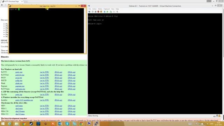Click the lock icon in VM status bar
This screenshot has width=224, height=126.
219,116
